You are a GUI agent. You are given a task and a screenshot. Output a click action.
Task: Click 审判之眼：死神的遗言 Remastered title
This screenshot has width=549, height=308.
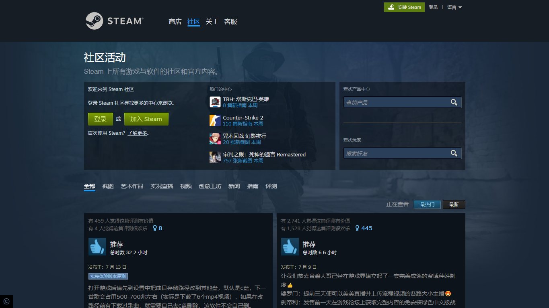pyautogui.click(x=264, y=154)
